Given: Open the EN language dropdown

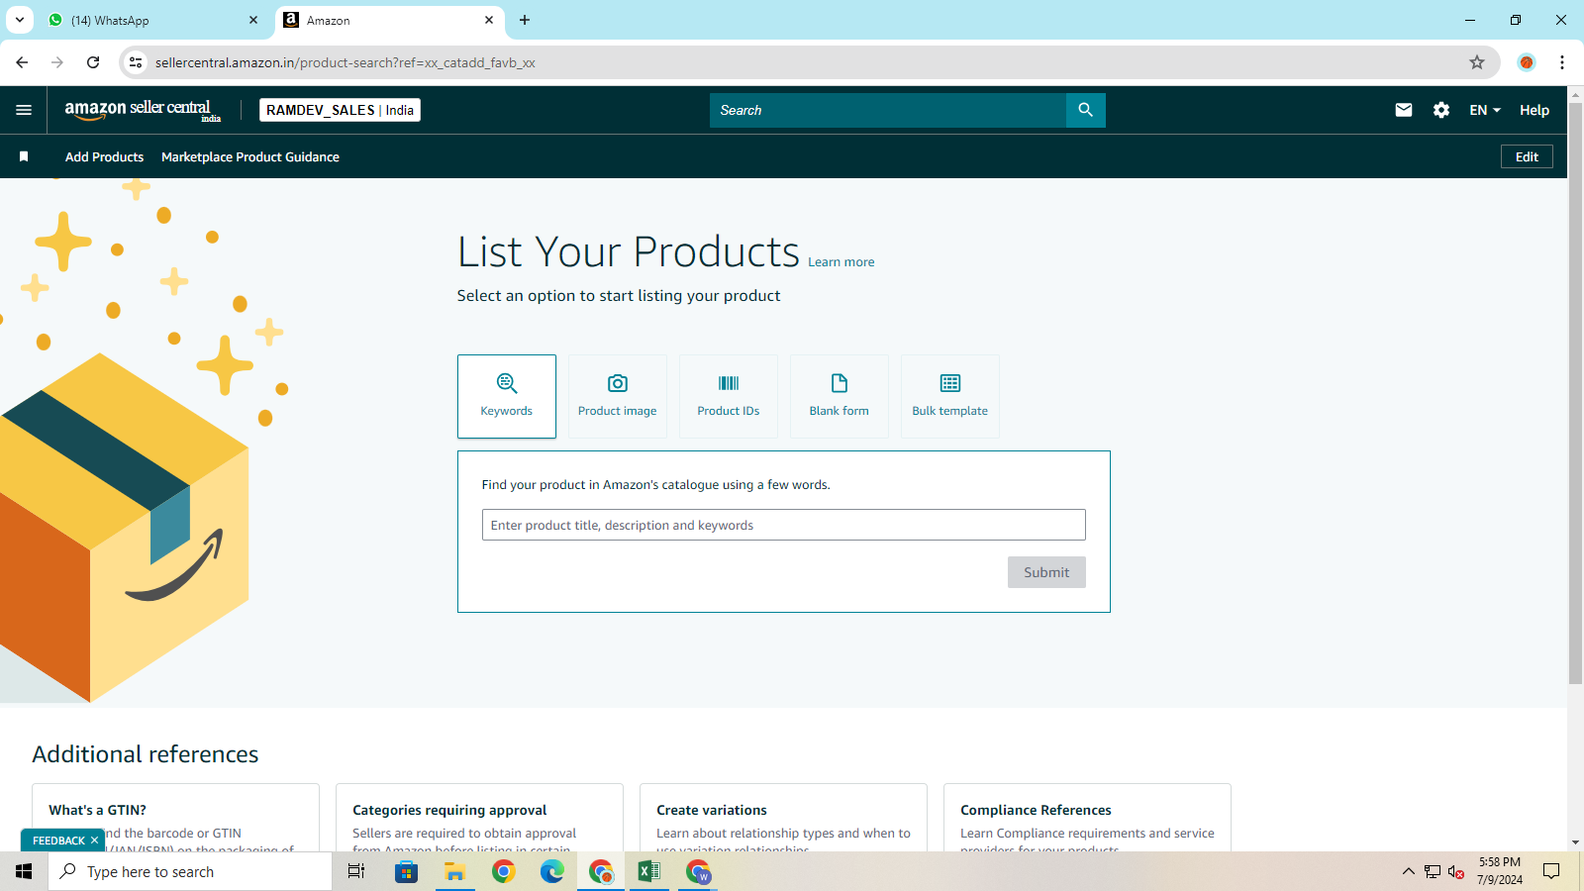Looking at the screenshot, I should click(x=1482, y=110).
